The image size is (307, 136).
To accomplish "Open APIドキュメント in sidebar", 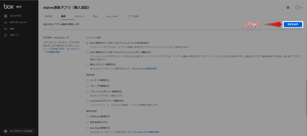I will tap(18, 22).
